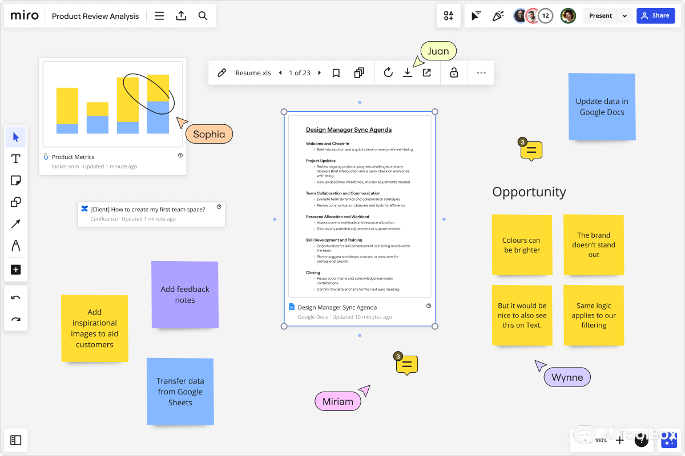Click the Download icon in document toolbar

coord(408,73)
